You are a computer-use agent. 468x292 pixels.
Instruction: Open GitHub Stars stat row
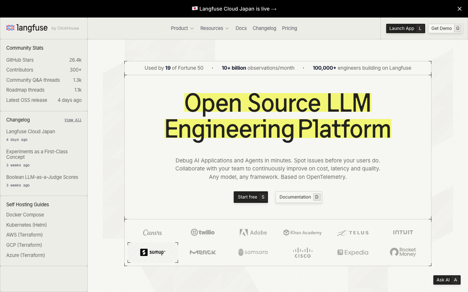(x=44, y=60)
